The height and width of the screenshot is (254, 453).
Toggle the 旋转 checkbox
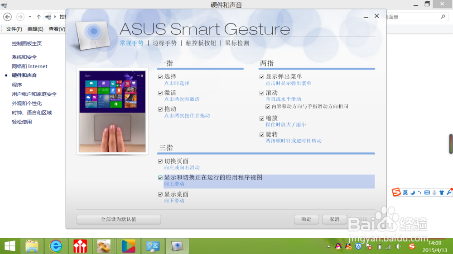pyautogui.click(x=262, y=135)
